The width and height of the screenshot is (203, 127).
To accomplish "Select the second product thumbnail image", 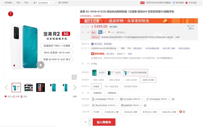I will [29, 87].
